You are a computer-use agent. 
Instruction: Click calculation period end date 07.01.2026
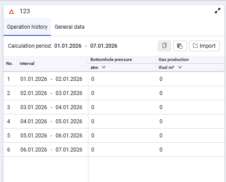pos(104,46)
